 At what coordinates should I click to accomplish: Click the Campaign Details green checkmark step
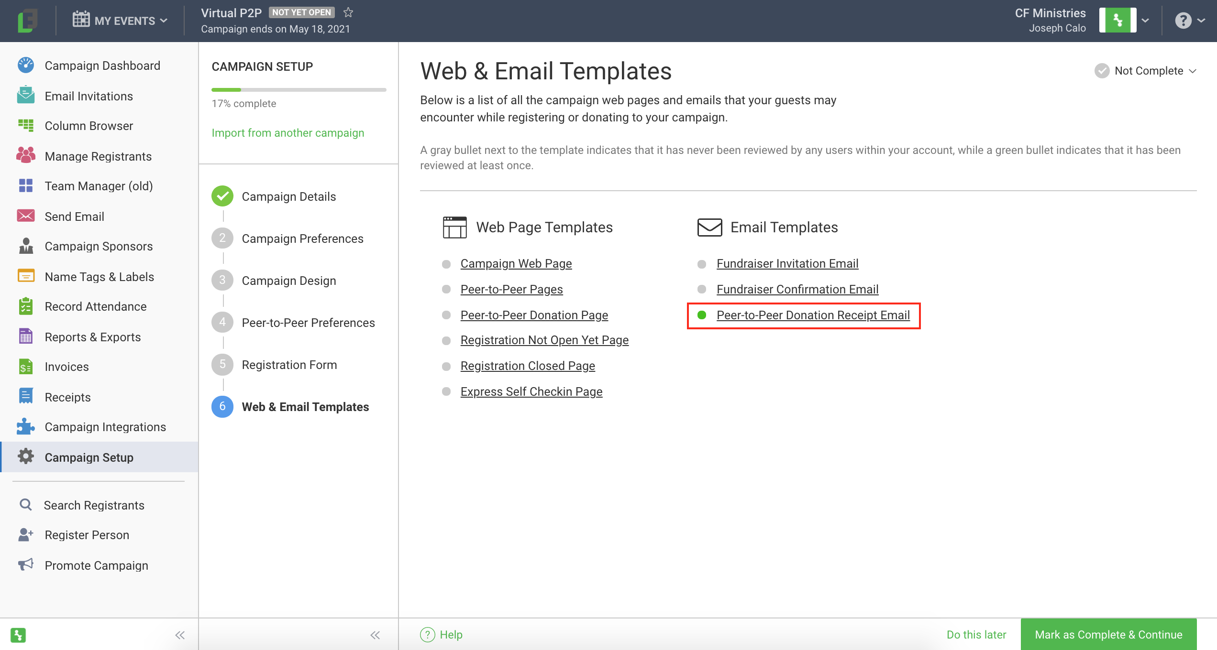(222, 196)
